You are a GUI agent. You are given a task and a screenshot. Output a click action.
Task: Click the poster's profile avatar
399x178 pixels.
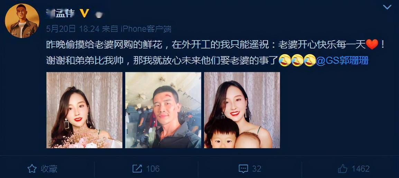22,21
